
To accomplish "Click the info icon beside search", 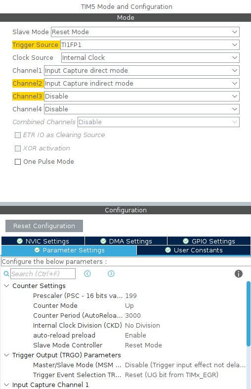I will (238, 274).
